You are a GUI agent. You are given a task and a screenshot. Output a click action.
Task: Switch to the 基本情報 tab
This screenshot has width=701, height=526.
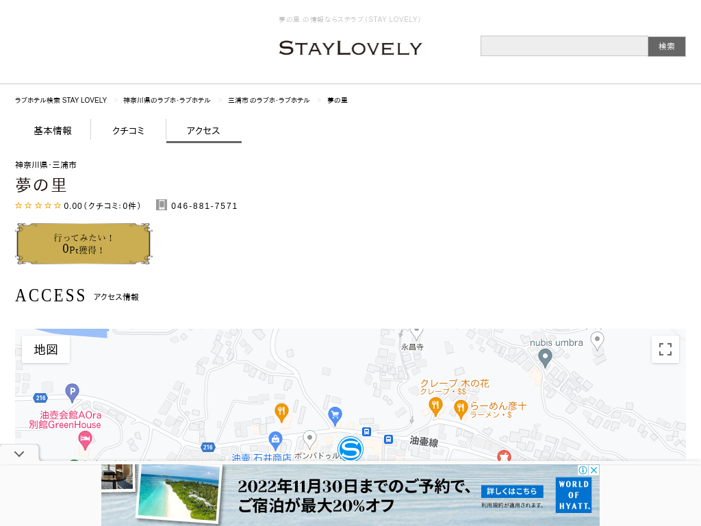pyautogui.click(x=53, y=131)
